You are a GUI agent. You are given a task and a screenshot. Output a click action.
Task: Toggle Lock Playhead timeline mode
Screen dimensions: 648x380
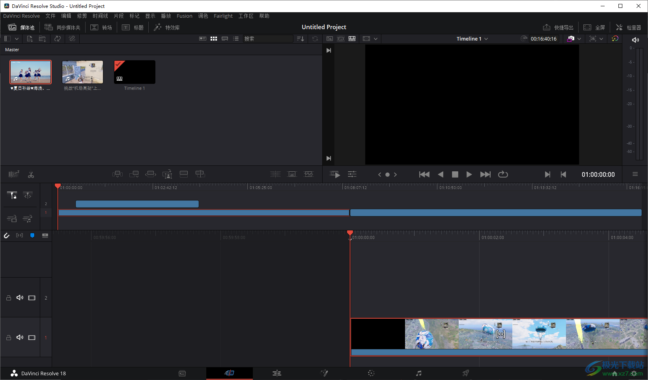point(12,195)
